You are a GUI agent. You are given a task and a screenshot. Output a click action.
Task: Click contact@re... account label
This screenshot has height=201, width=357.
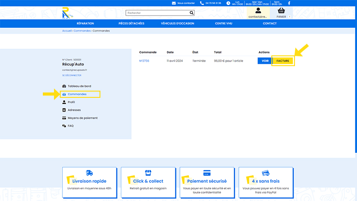tap(257, 17)
